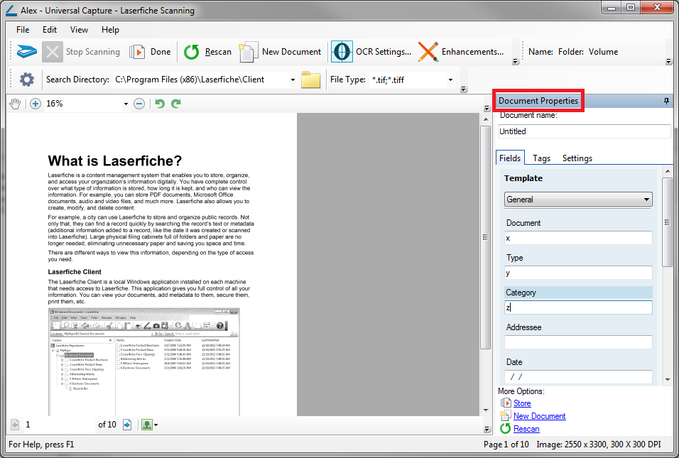Click the File Type field showing *.tif;*.tiff

(x=408, y=80)
